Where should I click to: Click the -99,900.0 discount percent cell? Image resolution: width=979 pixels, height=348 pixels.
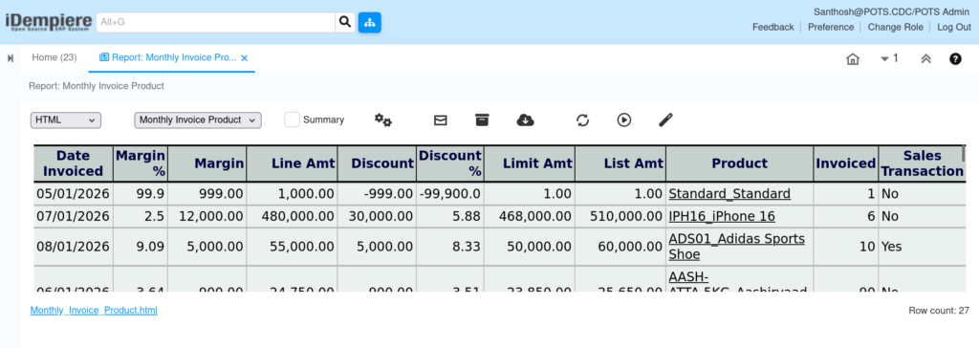click(449, 194)
